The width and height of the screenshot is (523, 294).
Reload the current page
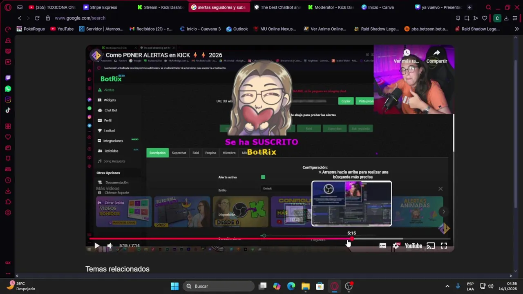[37, 18]
